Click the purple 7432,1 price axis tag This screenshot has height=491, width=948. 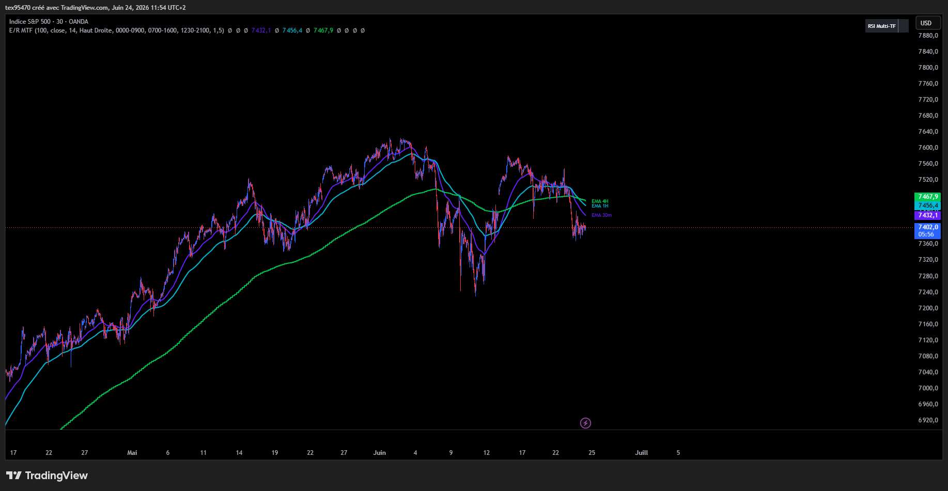click(928, 215)
